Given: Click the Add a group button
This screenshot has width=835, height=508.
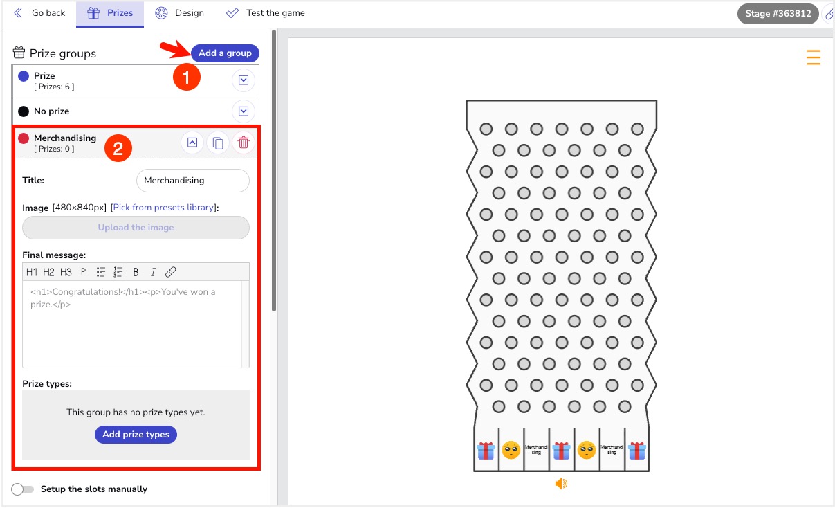Looking at the screenshot, I should pyautogui.click(x=225, y=53).
